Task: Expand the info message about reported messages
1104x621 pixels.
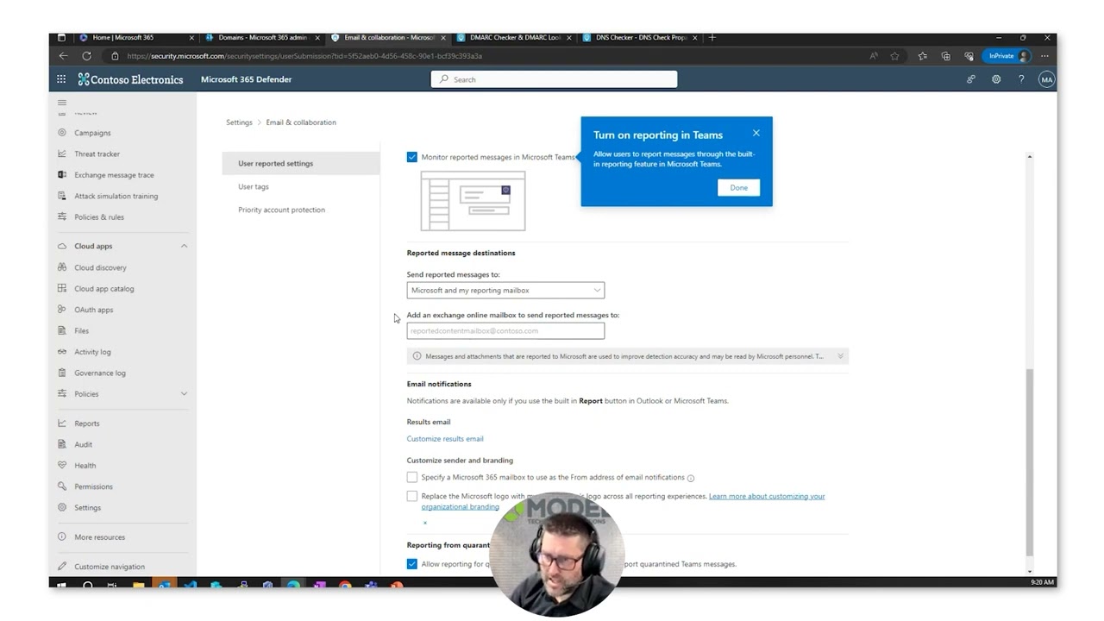Action: pyautogui.click(x=840, y=356)
